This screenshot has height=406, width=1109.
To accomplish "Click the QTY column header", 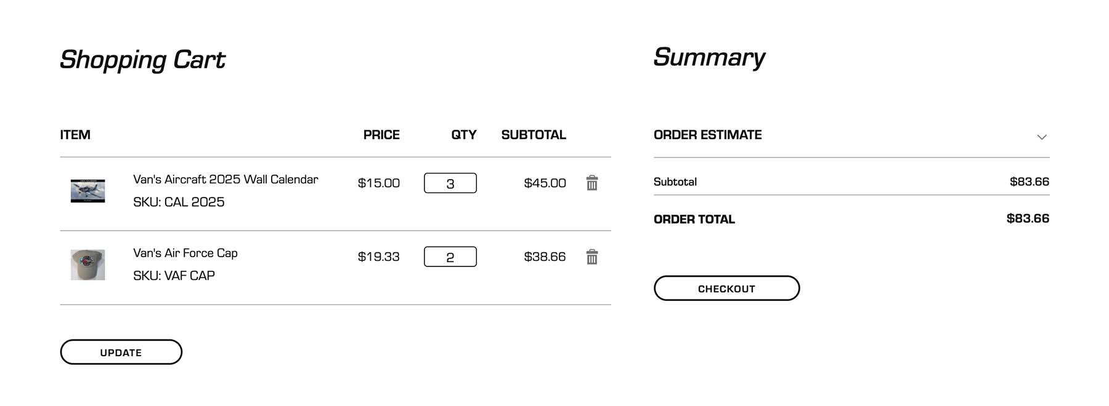I will (463, 134).
